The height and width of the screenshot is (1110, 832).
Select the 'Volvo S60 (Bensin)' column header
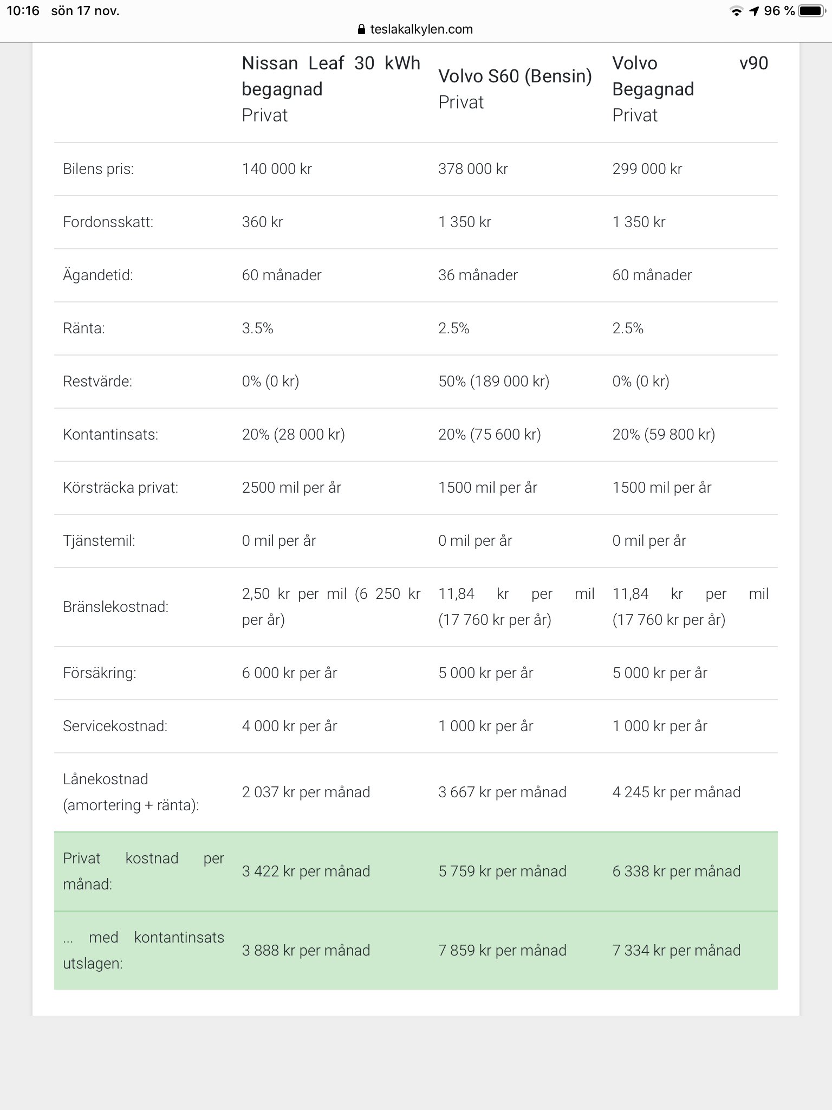point(515,76)
